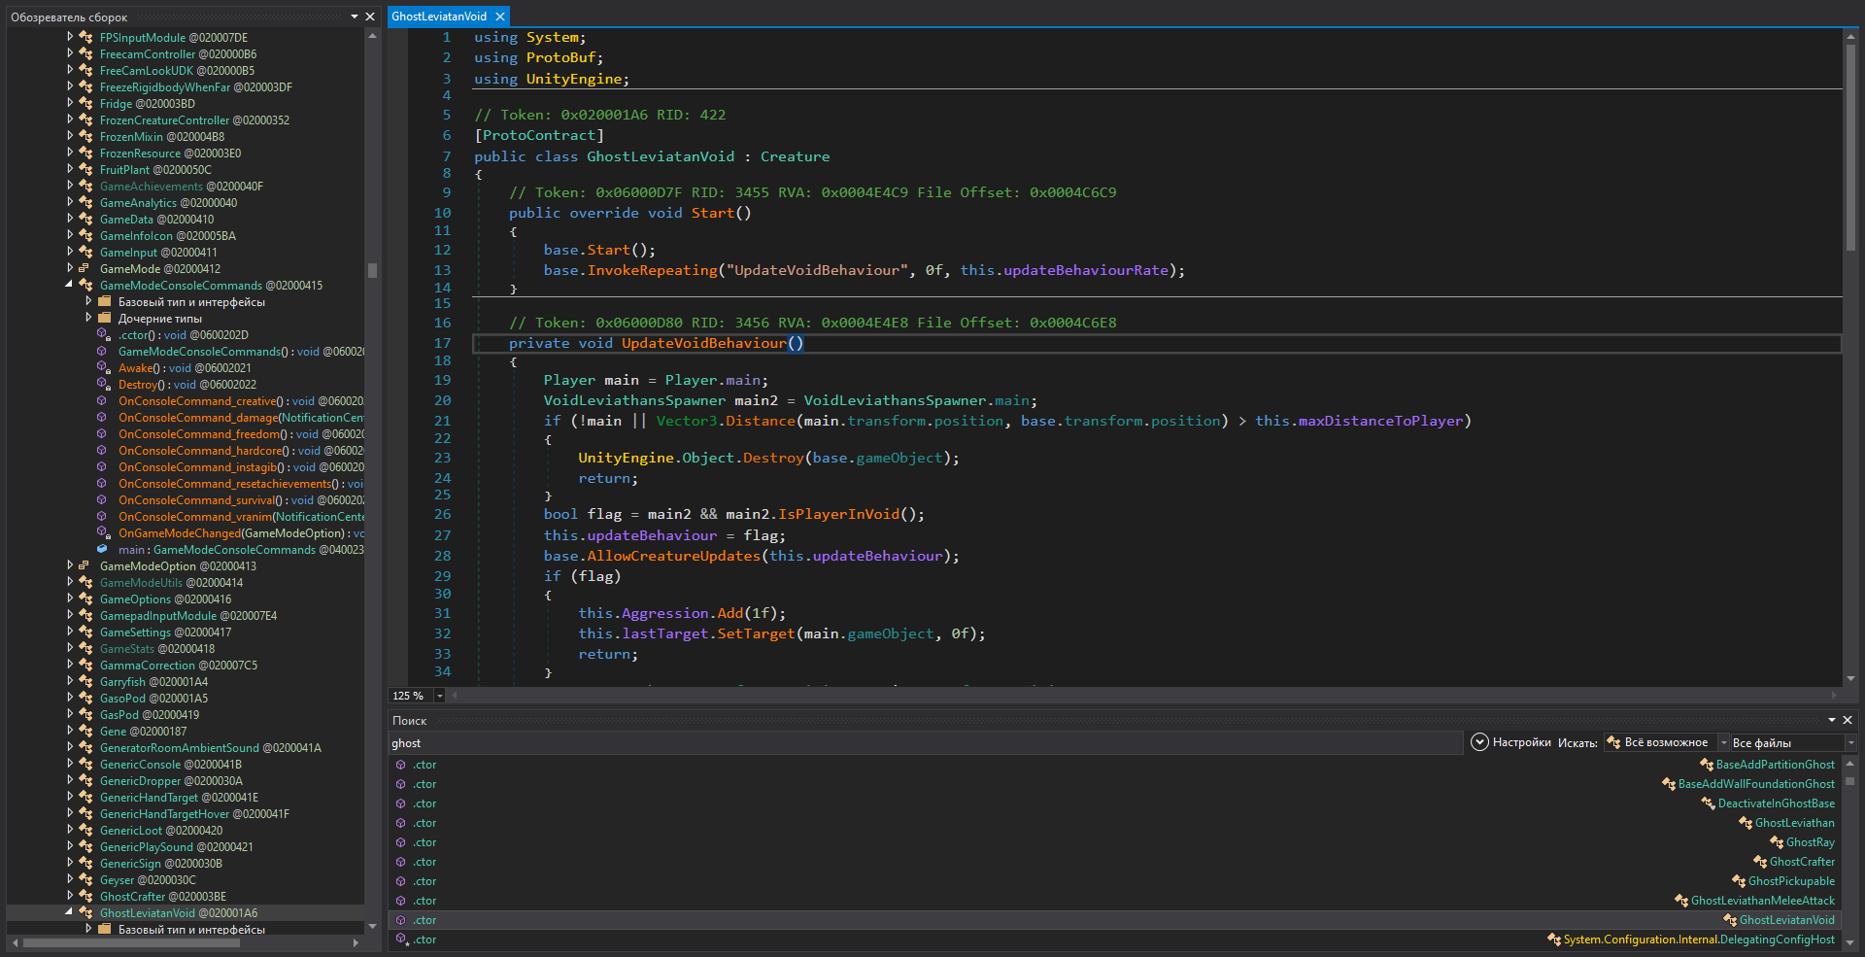Click the class icon beside GhostRay search result
The width and height of the screenshot is (1865, 957).
pyautogui.click(x=1777, y=842)
